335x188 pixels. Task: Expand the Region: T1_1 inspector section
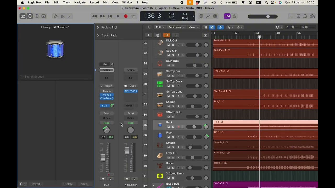coord(98,27)
